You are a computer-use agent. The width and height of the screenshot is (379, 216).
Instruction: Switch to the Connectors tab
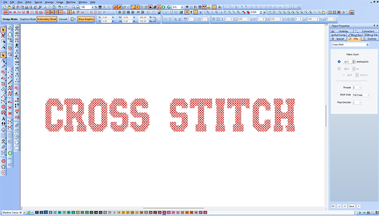(x=366, y=31)
